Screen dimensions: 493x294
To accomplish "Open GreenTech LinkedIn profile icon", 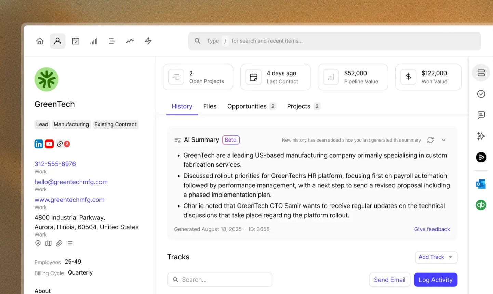I will [x=39, y=144].
